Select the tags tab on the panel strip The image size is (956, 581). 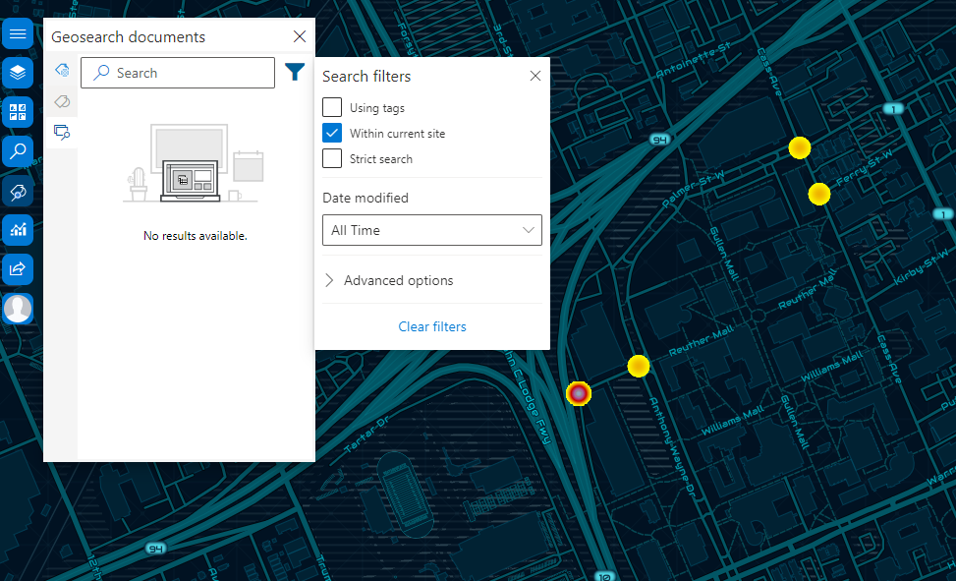click(x=61, y=100)
